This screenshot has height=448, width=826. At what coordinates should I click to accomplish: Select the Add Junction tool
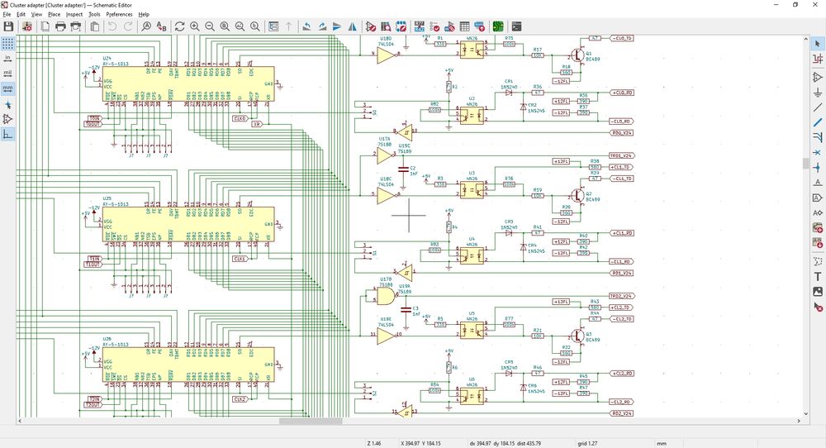[x=818, y=168]
